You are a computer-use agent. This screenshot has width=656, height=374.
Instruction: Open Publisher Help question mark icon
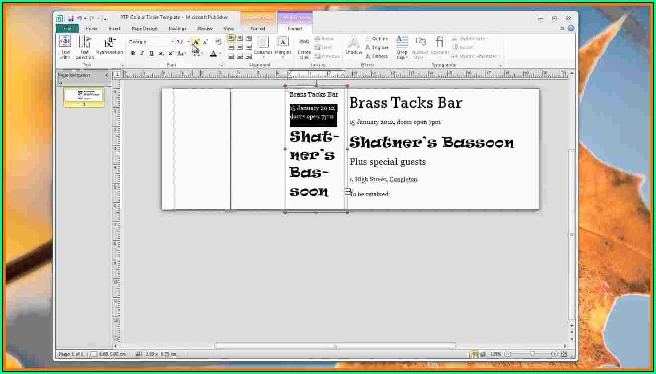571,29
